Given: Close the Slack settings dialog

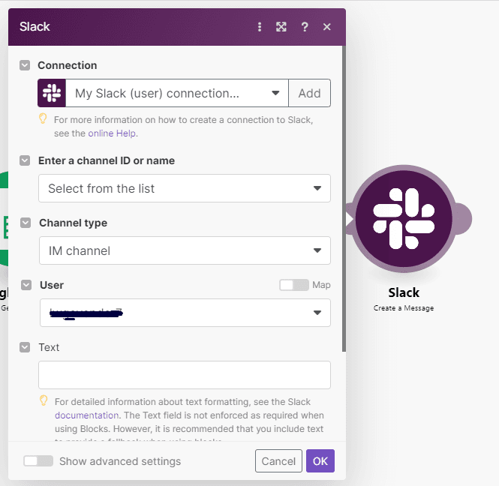Looking at the screenshot, I should 327,27.
